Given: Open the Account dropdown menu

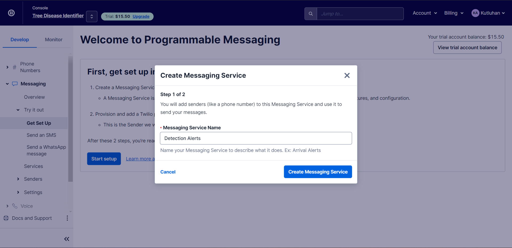Looking at the screenshot, I should click(x=425, y=13).
